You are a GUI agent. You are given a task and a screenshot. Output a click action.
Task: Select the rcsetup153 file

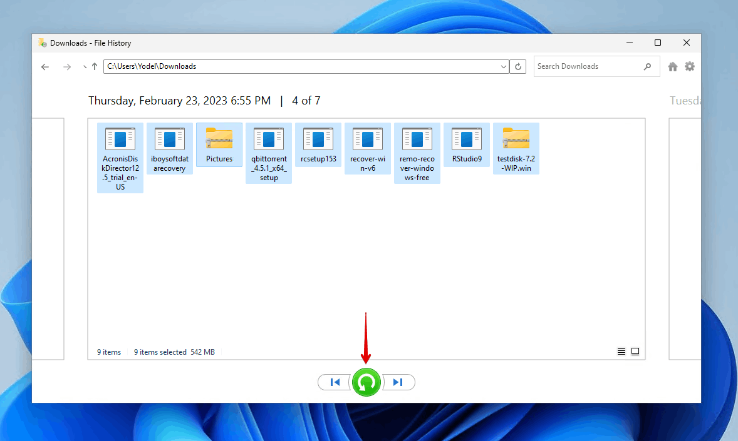point(318,144)
